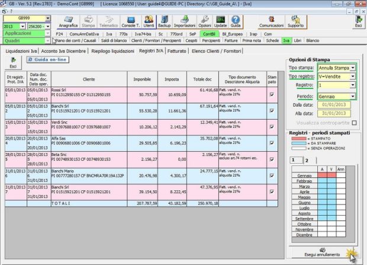Open Tipo stampa dropdown
This screenshot has height=265, width=367.
point(352,68)
